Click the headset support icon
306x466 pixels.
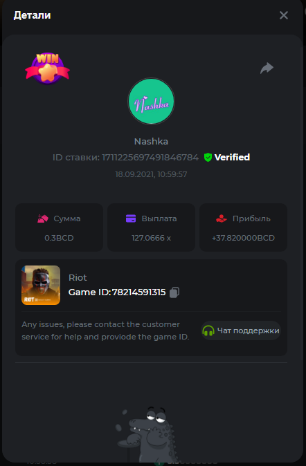[x=208, y=330]
